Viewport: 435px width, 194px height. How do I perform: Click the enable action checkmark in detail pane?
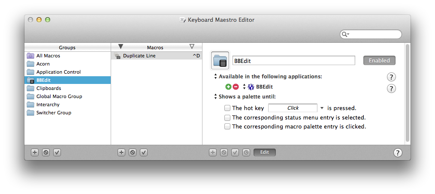pos(235,152)
